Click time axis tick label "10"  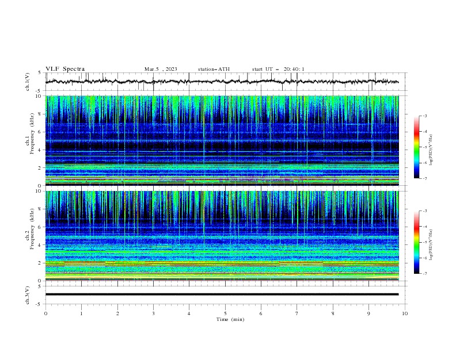click(x=405, y=313)
